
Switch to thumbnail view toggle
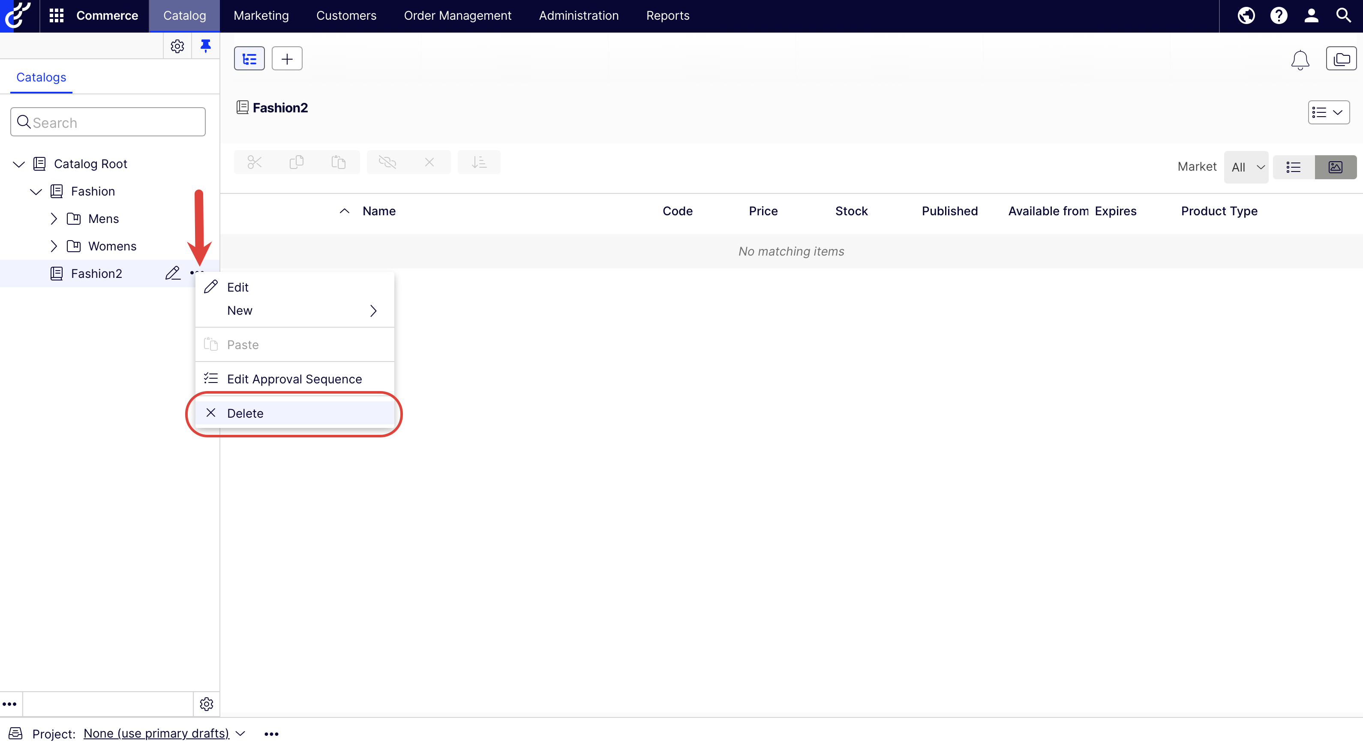pyautogui.click(x=1335, y=167)
